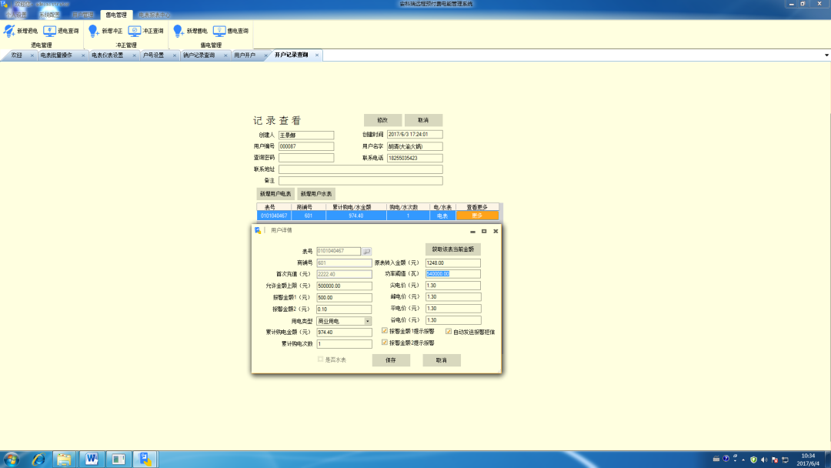Select 售电管理 ribbon tab
This screenshot has width=831, height=468.
tap(116, 15)
